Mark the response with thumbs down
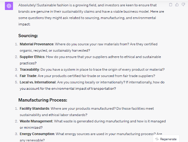This screenshot has width=188, height=142. coord(183,5)
